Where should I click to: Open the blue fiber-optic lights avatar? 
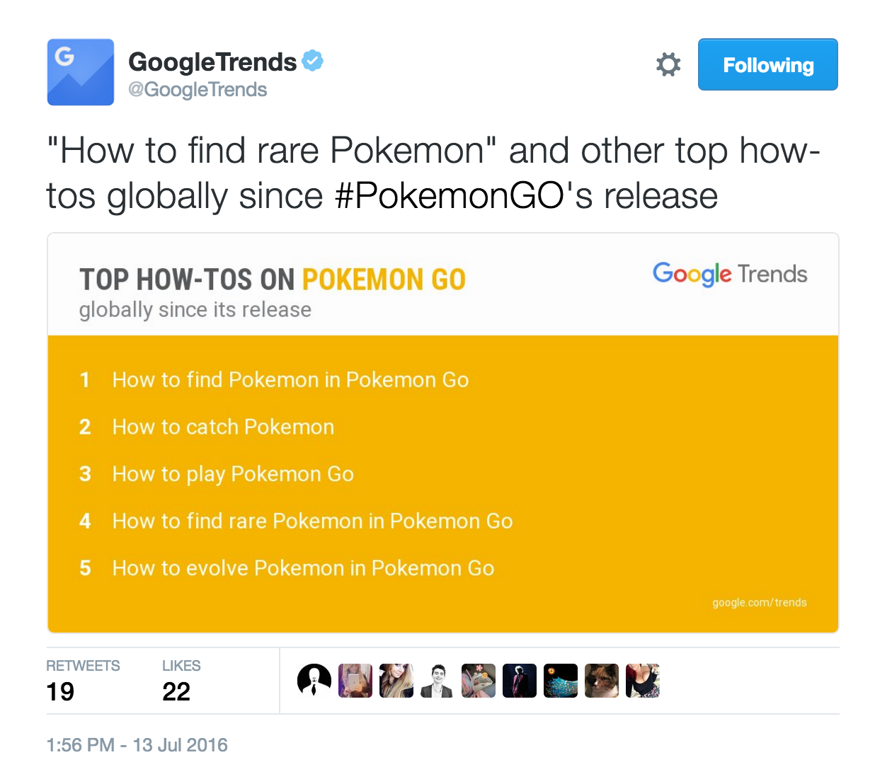[561, 681]
